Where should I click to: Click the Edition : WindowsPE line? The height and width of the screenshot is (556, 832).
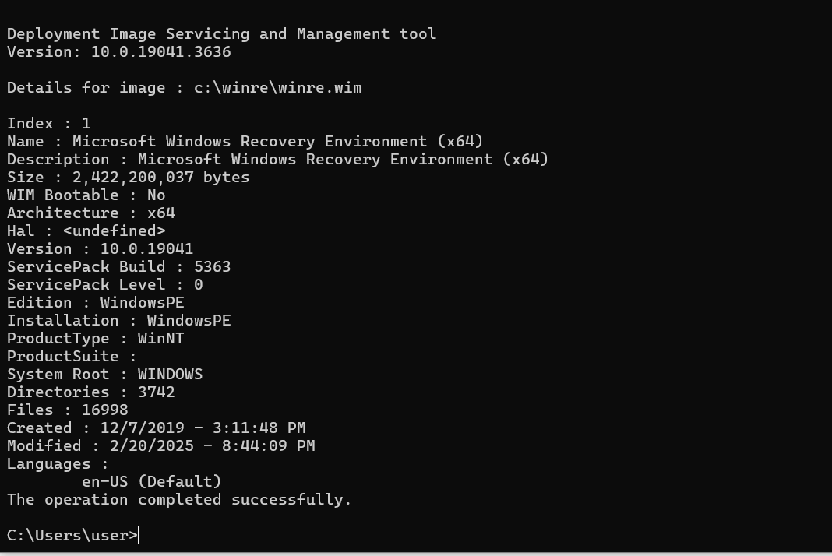tap(96, 303)
